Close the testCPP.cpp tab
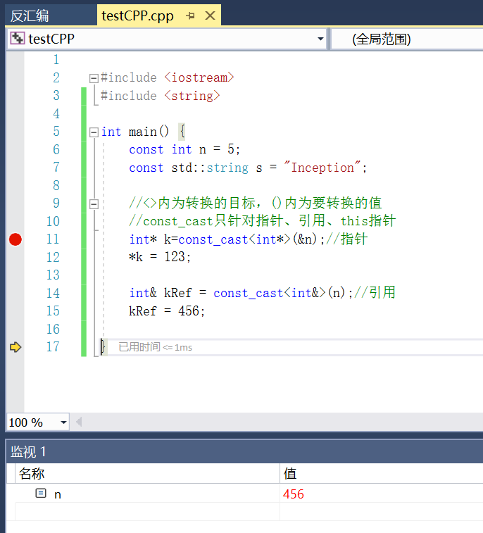The image size is (483, 533). tap(210, 15)
